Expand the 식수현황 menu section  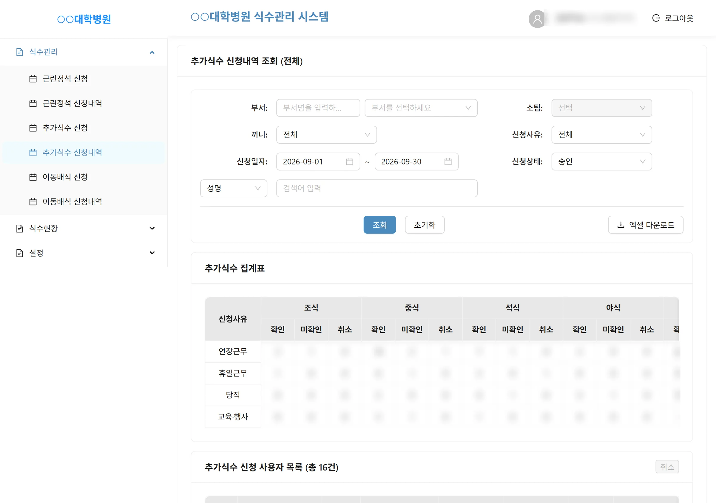coord(152,228)
